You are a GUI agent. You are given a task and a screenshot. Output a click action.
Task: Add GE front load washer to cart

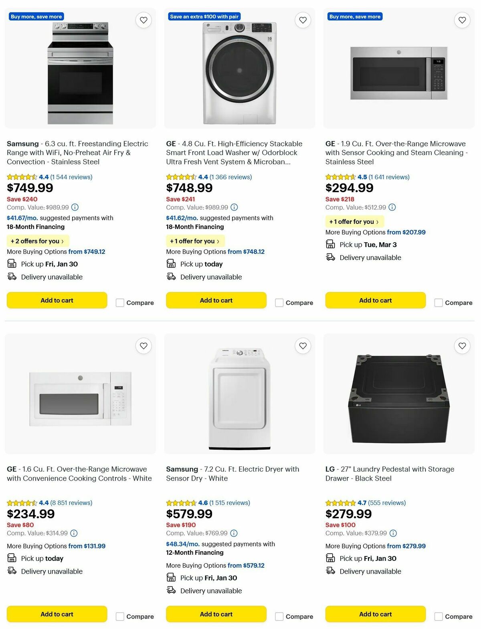[216, 300]
